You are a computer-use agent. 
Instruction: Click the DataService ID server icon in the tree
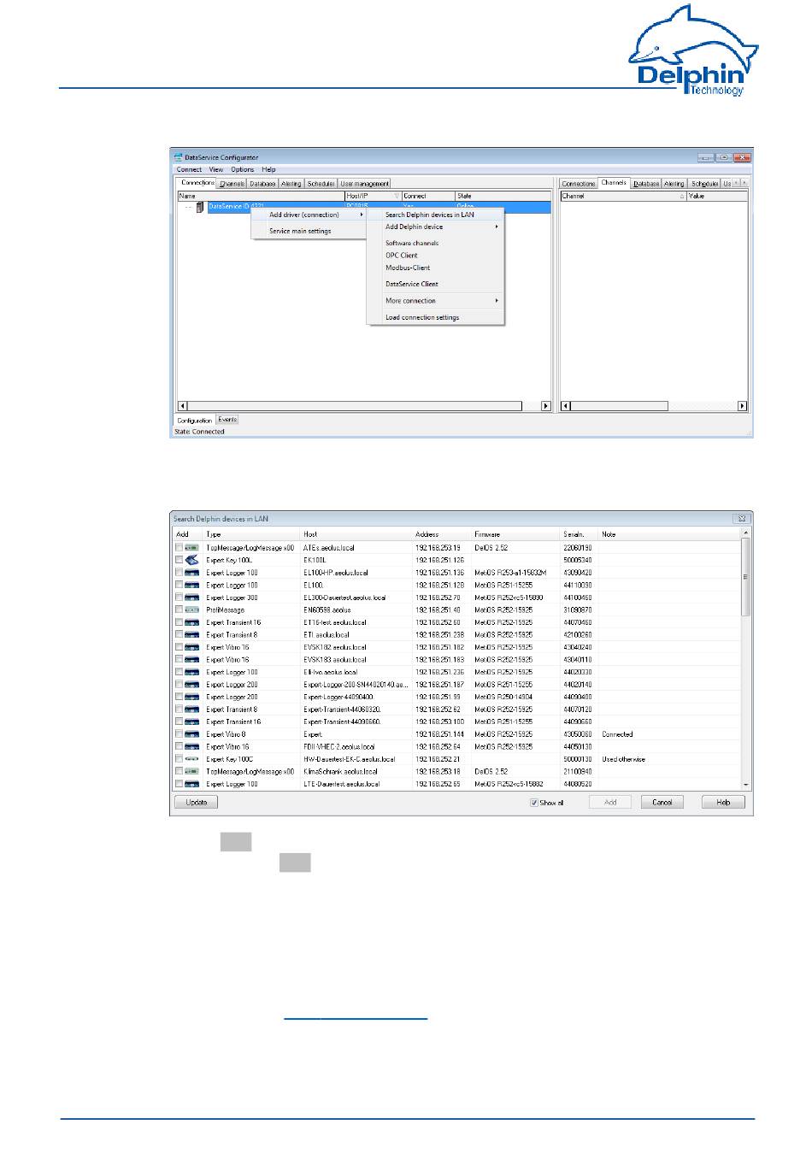coord(200,206)
